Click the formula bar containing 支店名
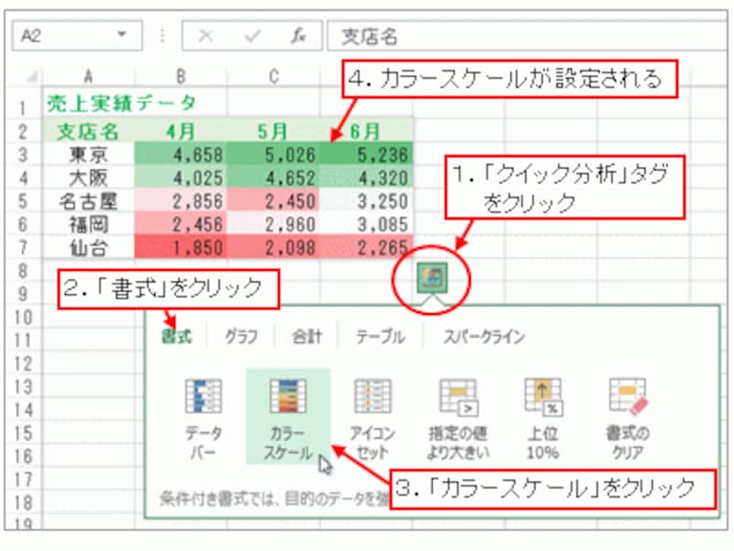Screen dimensions: 734x551 coord(527,36)
